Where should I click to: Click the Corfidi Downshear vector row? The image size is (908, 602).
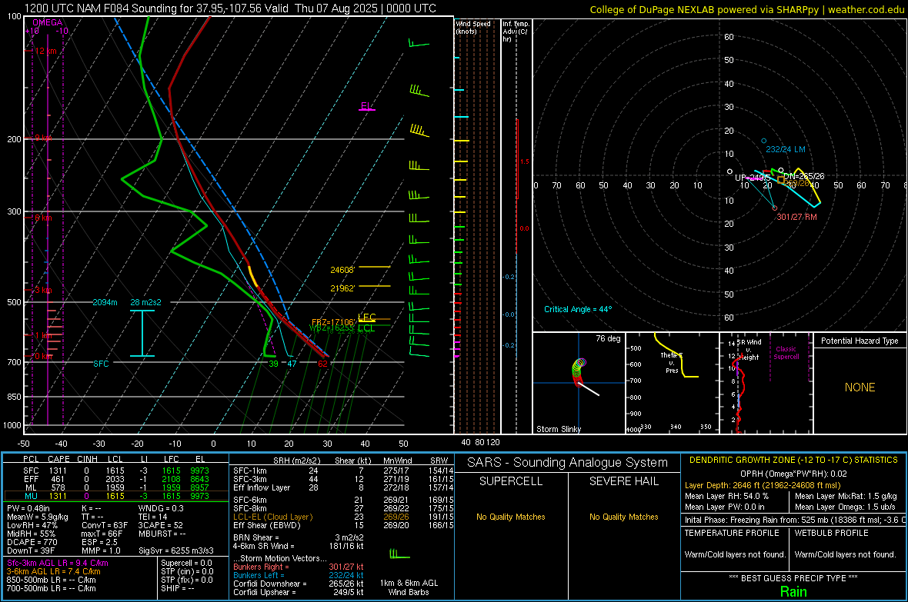point(299,584)
